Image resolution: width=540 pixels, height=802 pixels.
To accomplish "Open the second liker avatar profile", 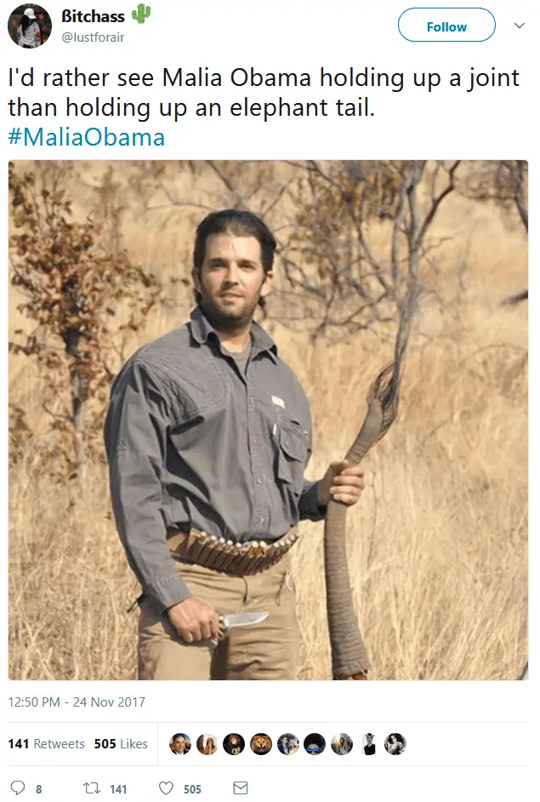I will [x=207, y=744].
